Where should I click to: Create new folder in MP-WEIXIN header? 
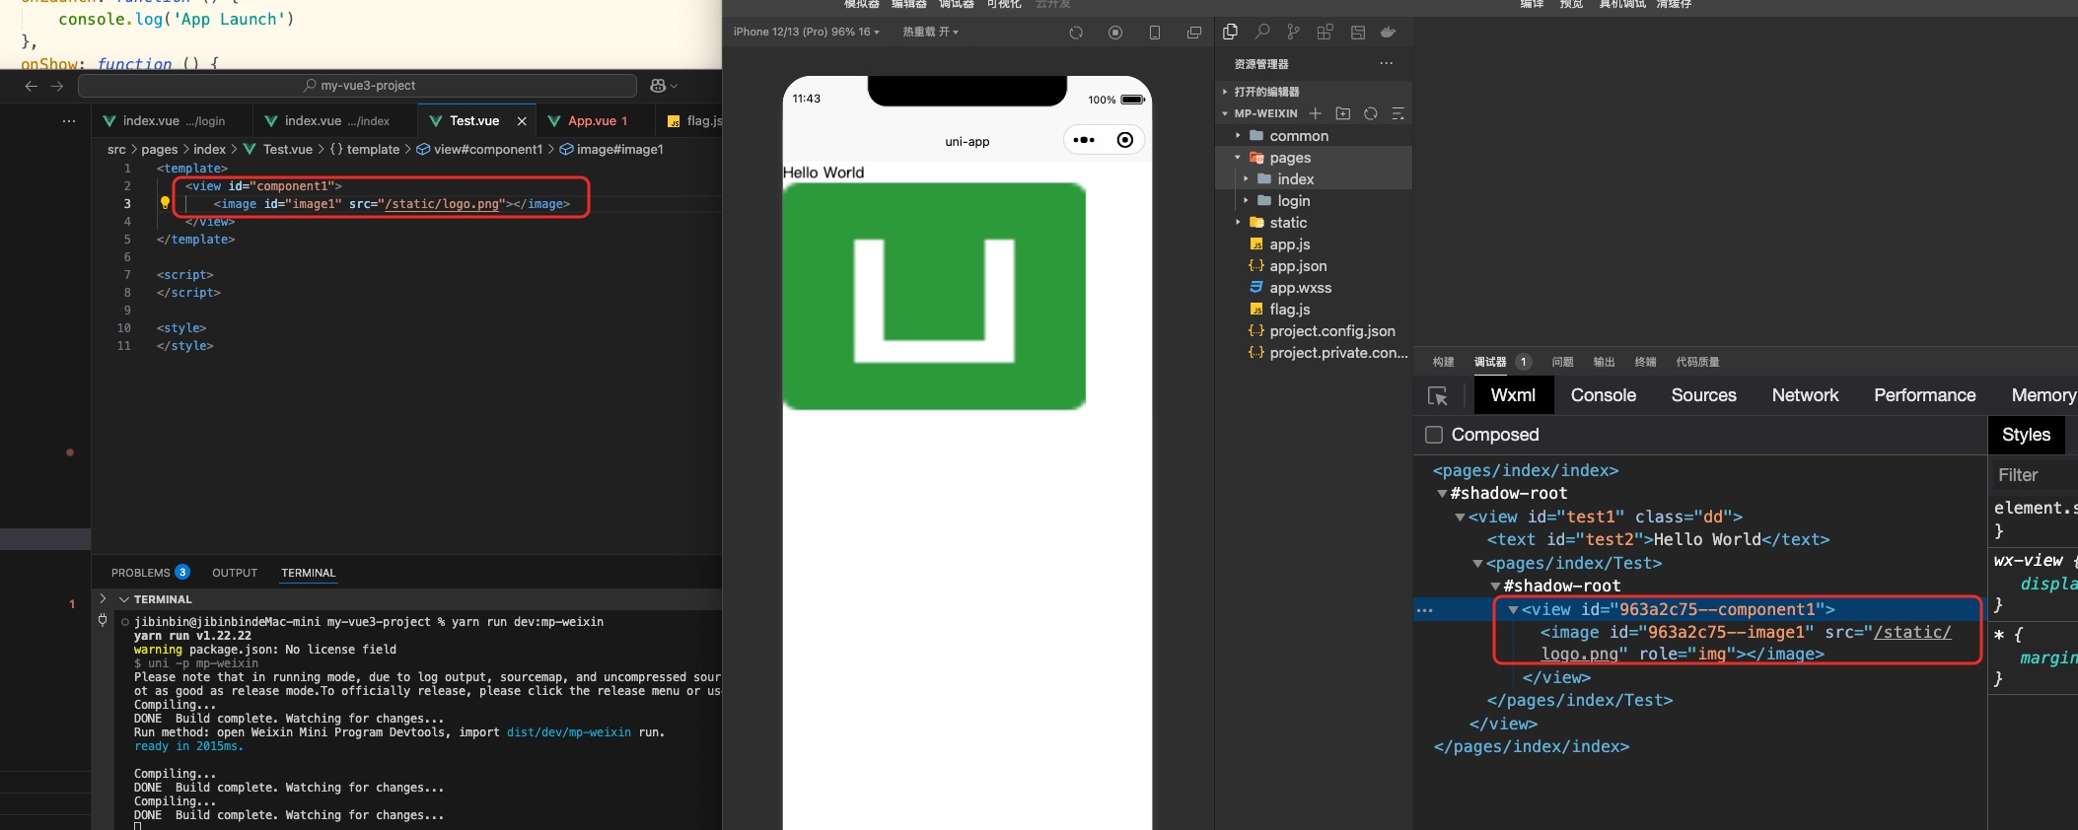pyautogui.click(x=1342, y=113)
